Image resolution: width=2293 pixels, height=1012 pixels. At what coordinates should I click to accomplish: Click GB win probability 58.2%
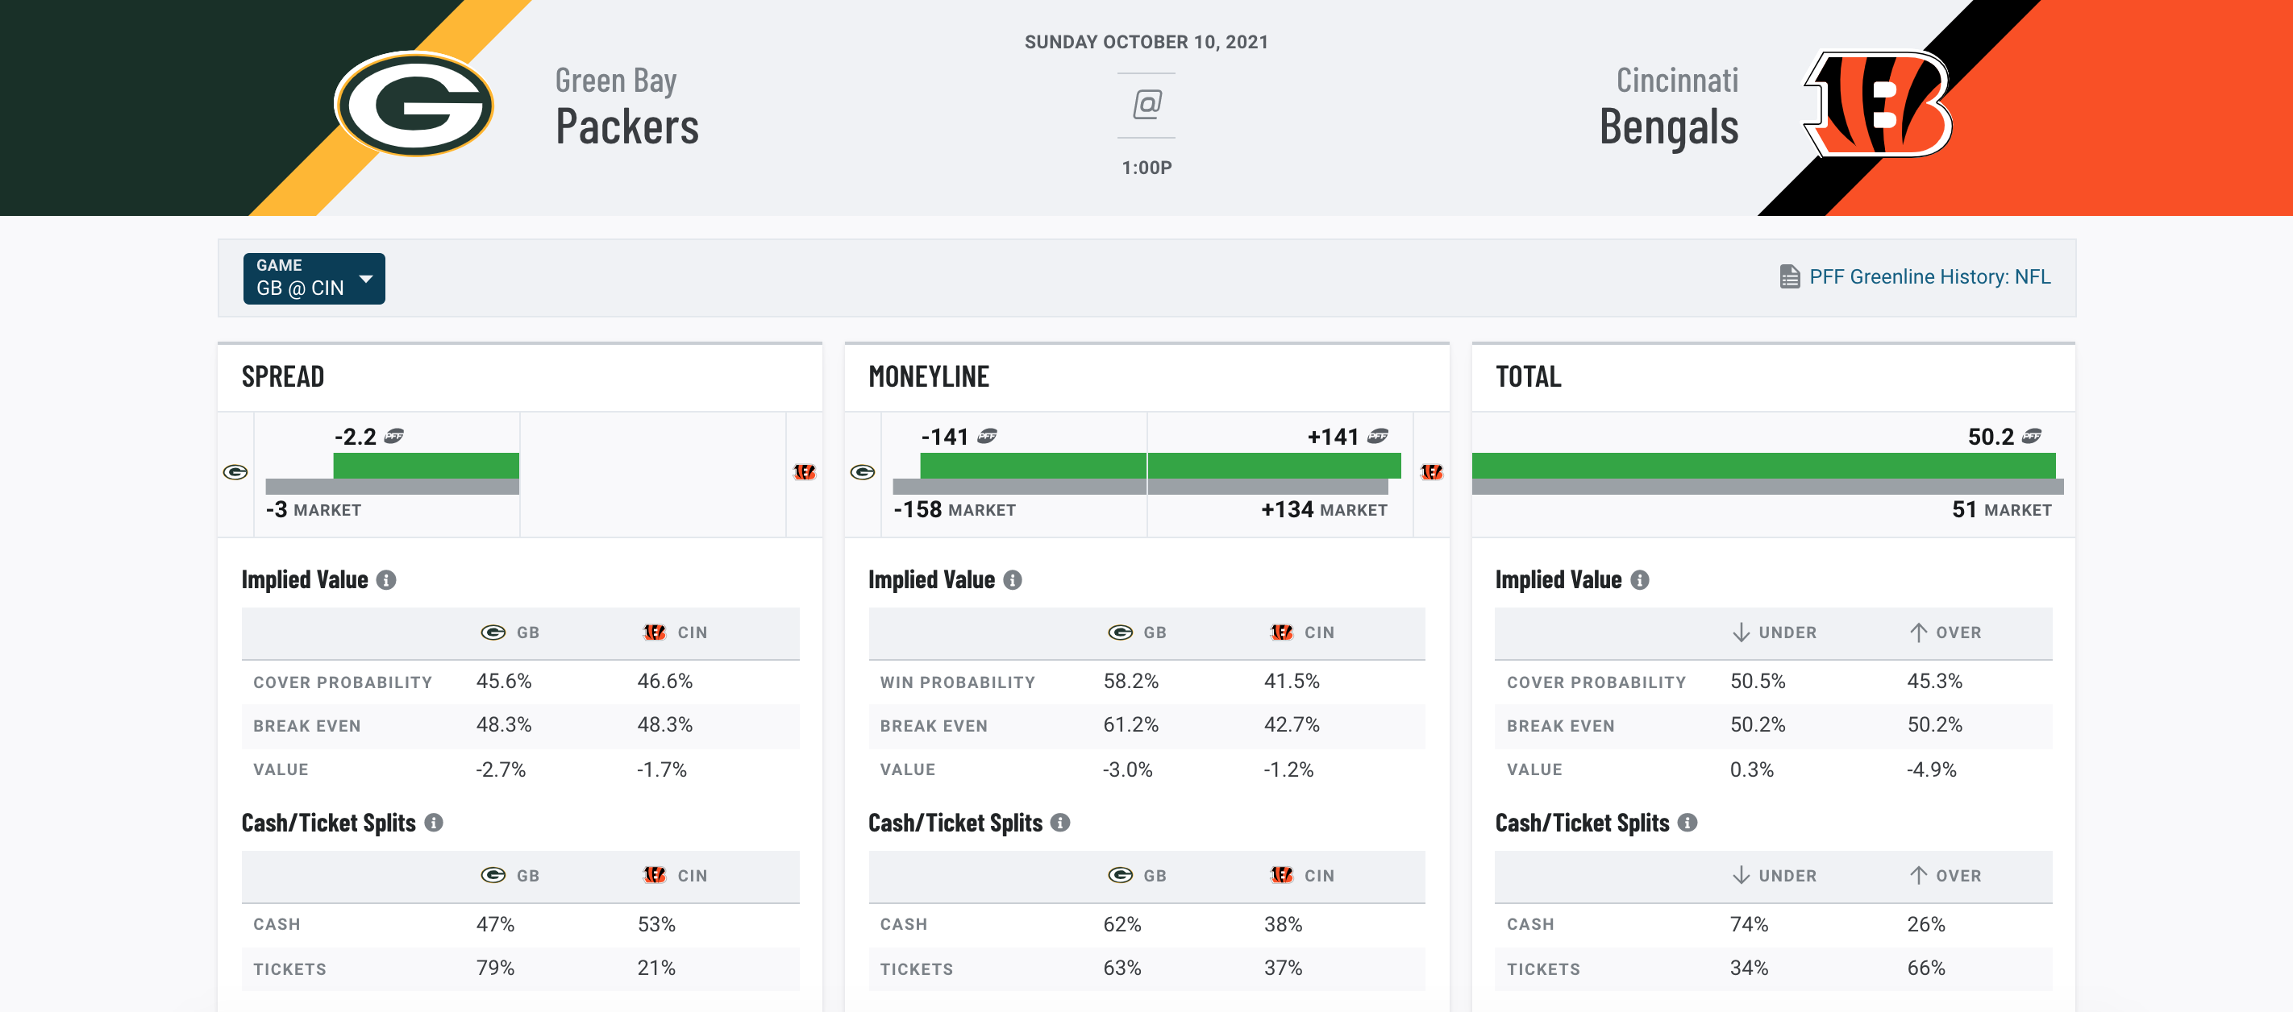pos(1130,681)
